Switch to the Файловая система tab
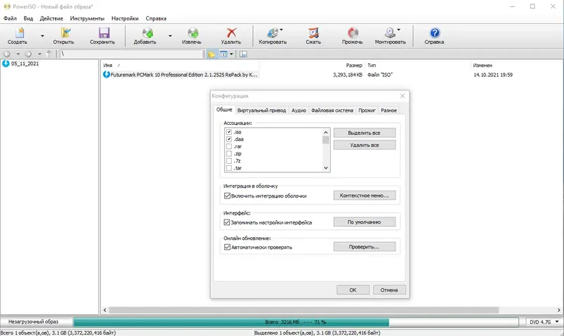564x336 pixels. 332,110
